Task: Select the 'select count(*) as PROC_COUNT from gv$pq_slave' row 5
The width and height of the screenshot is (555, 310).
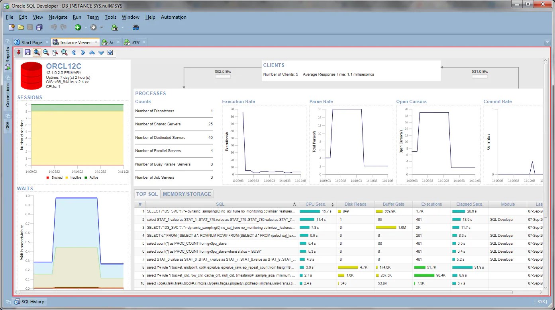Action: coord(339,244)
